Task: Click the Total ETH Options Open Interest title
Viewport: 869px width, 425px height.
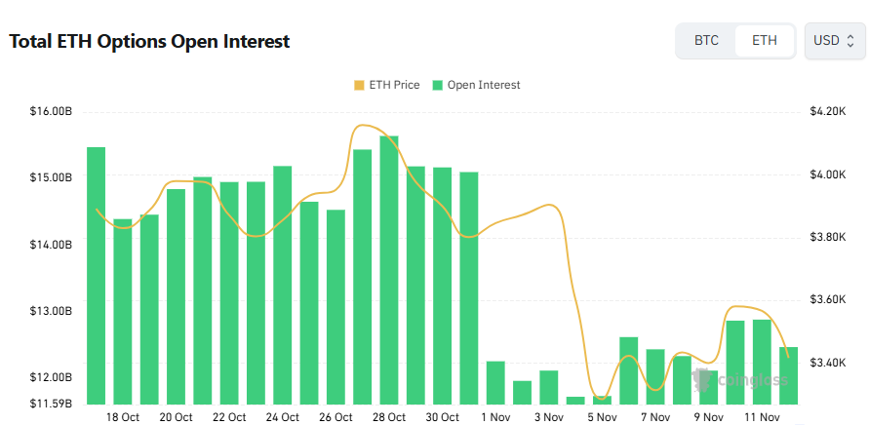Action: point(149,42)
